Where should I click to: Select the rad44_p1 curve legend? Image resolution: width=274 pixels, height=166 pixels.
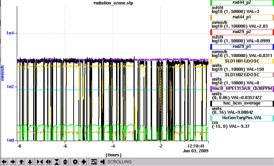pyautogui.click(x=242, y=17)
